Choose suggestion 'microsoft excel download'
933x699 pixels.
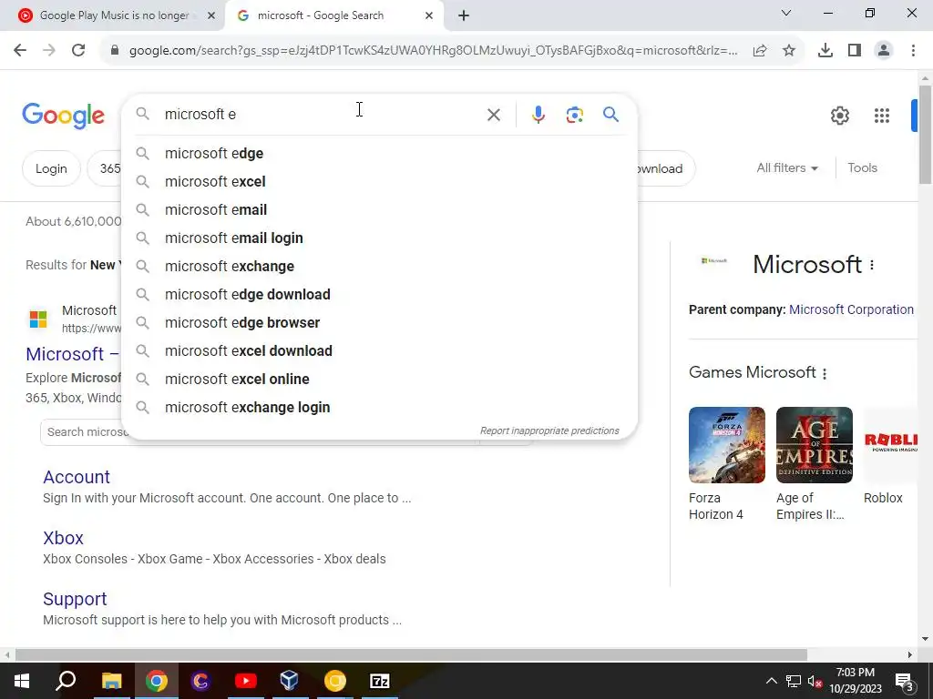tap(380, 350)
